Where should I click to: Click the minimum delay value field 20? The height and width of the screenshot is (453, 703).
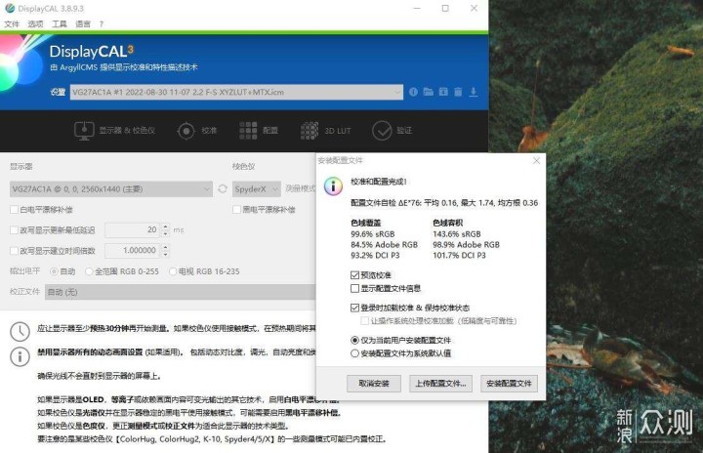pos(133,229)
